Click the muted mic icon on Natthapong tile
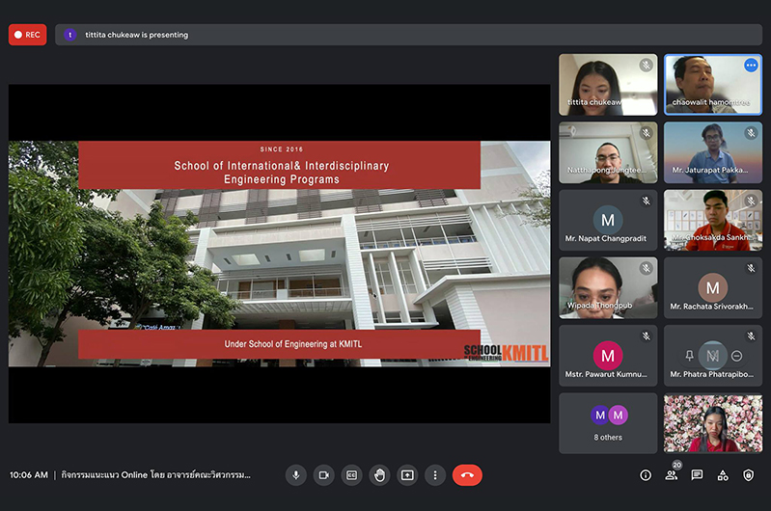This screenshot has width=771, height=511. click(x=647, y=133)
